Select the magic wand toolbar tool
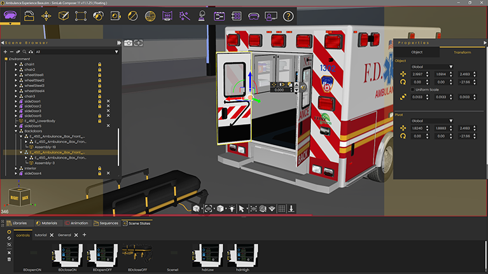This screenshot has height=274, width=488. click(x=185, y=16)
